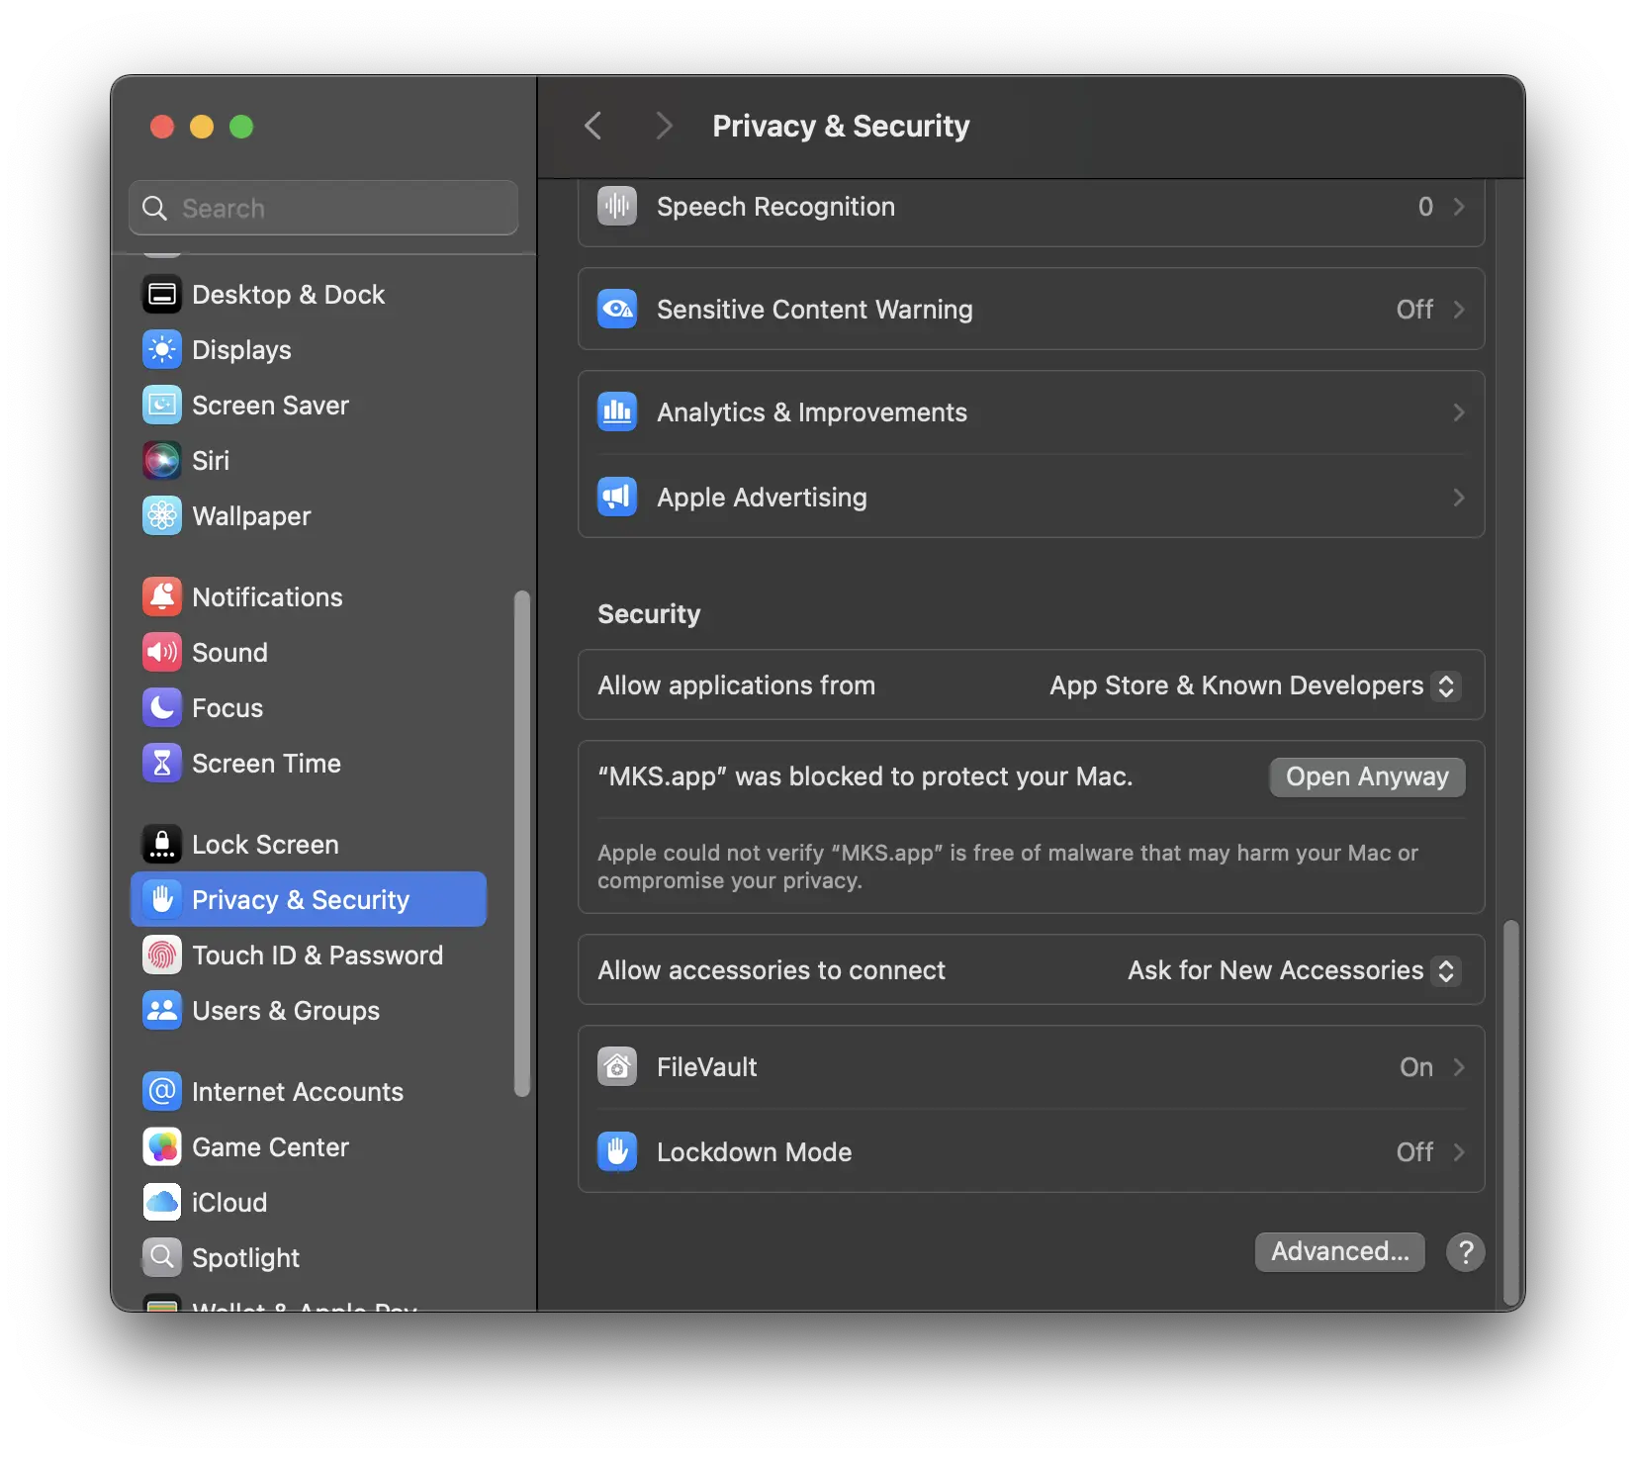Click the Focus moon icon
The height and width of the screenshot is (1458, 1636).
coord(162,708)
